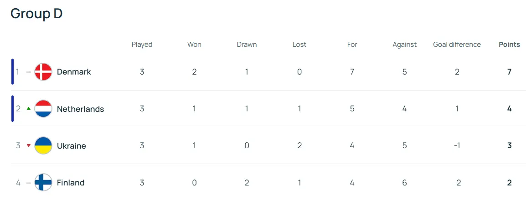Click red down arrow beside Ukraine
The width and height of the screenshot is (526, 200).
[29, 145]
